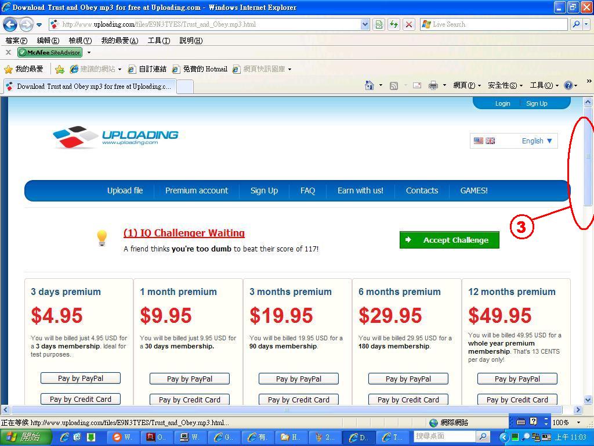Click the Read Mail envelope icon
Screen dimensions: 594x446
tap(417, 85)
